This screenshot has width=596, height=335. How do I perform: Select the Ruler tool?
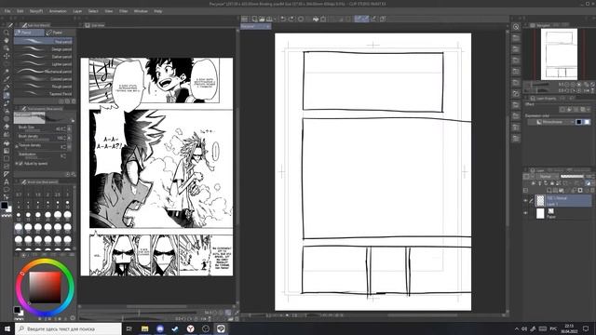pyautogui.click(x=7, y=174)
